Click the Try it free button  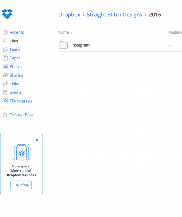pos(21,185)
